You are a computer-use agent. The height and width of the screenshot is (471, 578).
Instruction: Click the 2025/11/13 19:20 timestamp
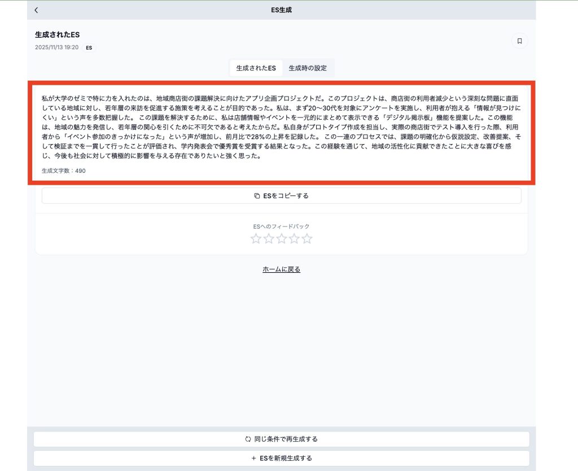56,48
